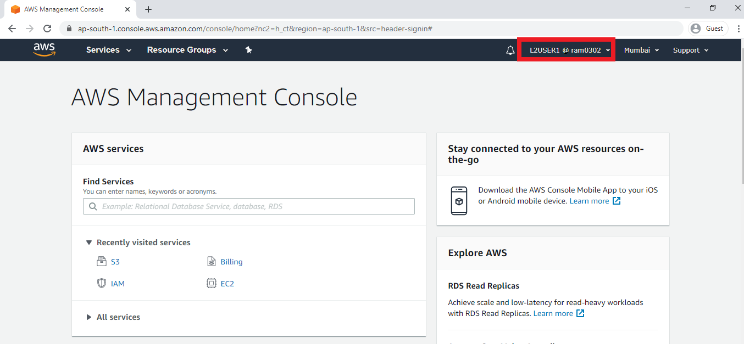
Task: Open a new browser tab
Action: click(148, 9)
